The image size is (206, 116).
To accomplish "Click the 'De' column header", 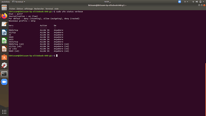I will pos(55,25).
